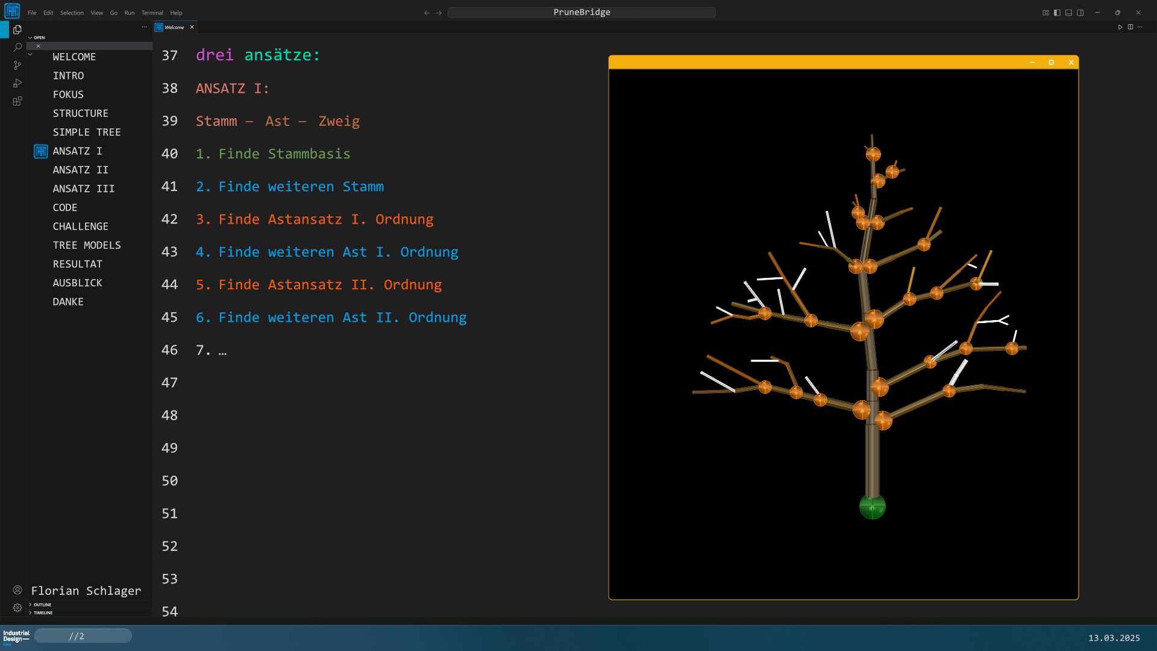Toggle the secondary side bar layout button

tap(1080, 13)
